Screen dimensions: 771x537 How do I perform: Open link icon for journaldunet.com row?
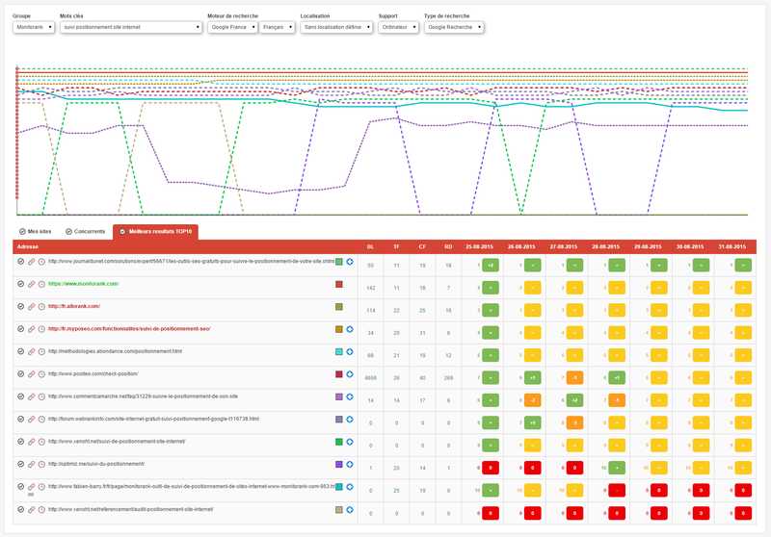click(x=31, y=262)
